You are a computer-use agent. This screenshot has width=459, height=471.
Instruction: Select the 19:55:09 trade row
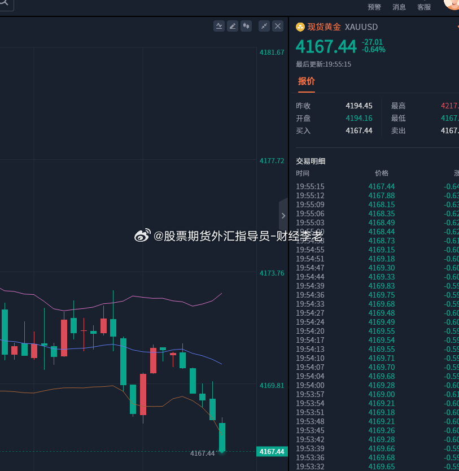377,204
